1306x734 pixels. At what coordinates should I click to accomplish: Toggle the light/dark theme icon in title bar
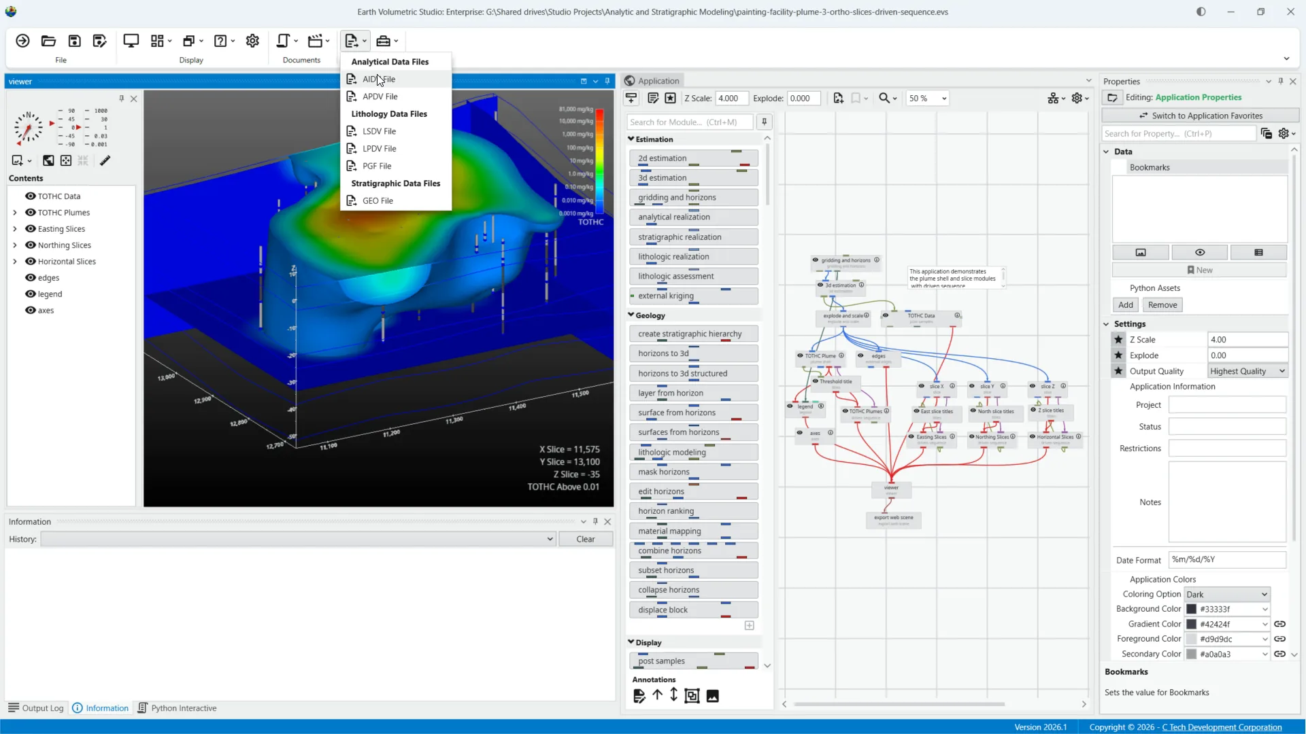(1201, 12)
